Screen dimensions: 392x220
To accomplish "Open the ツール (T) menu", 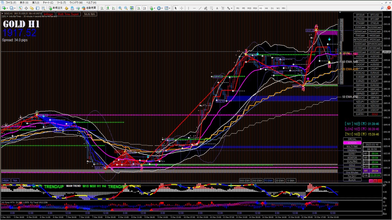I will click(x=61, y=3).
